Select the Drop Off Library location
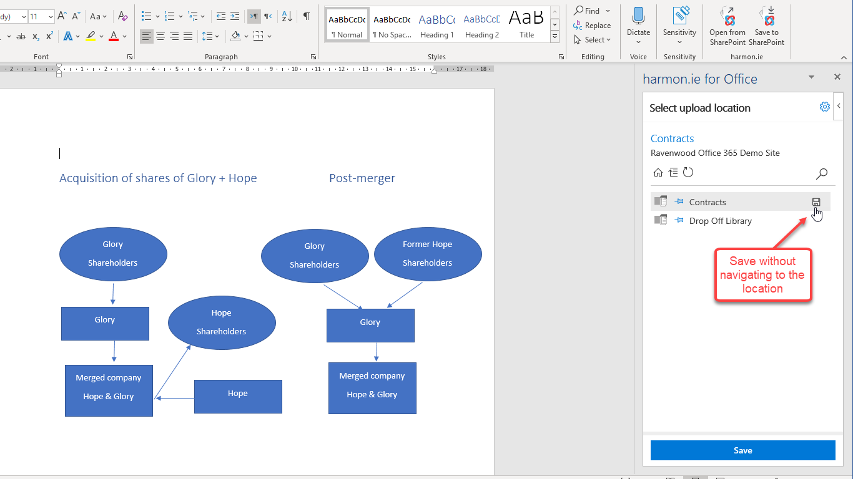The width and height of the screenshot is (853, 479). (720, 221)
